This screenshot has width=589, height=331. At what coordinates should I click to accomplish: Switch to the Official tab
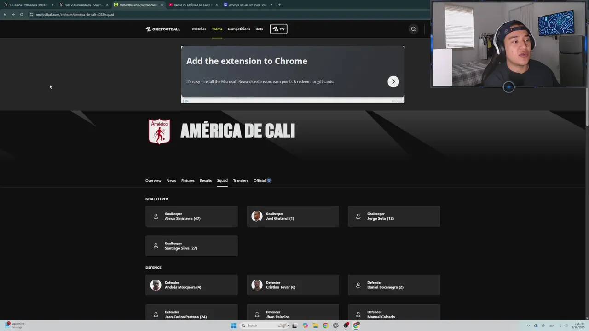260,181
